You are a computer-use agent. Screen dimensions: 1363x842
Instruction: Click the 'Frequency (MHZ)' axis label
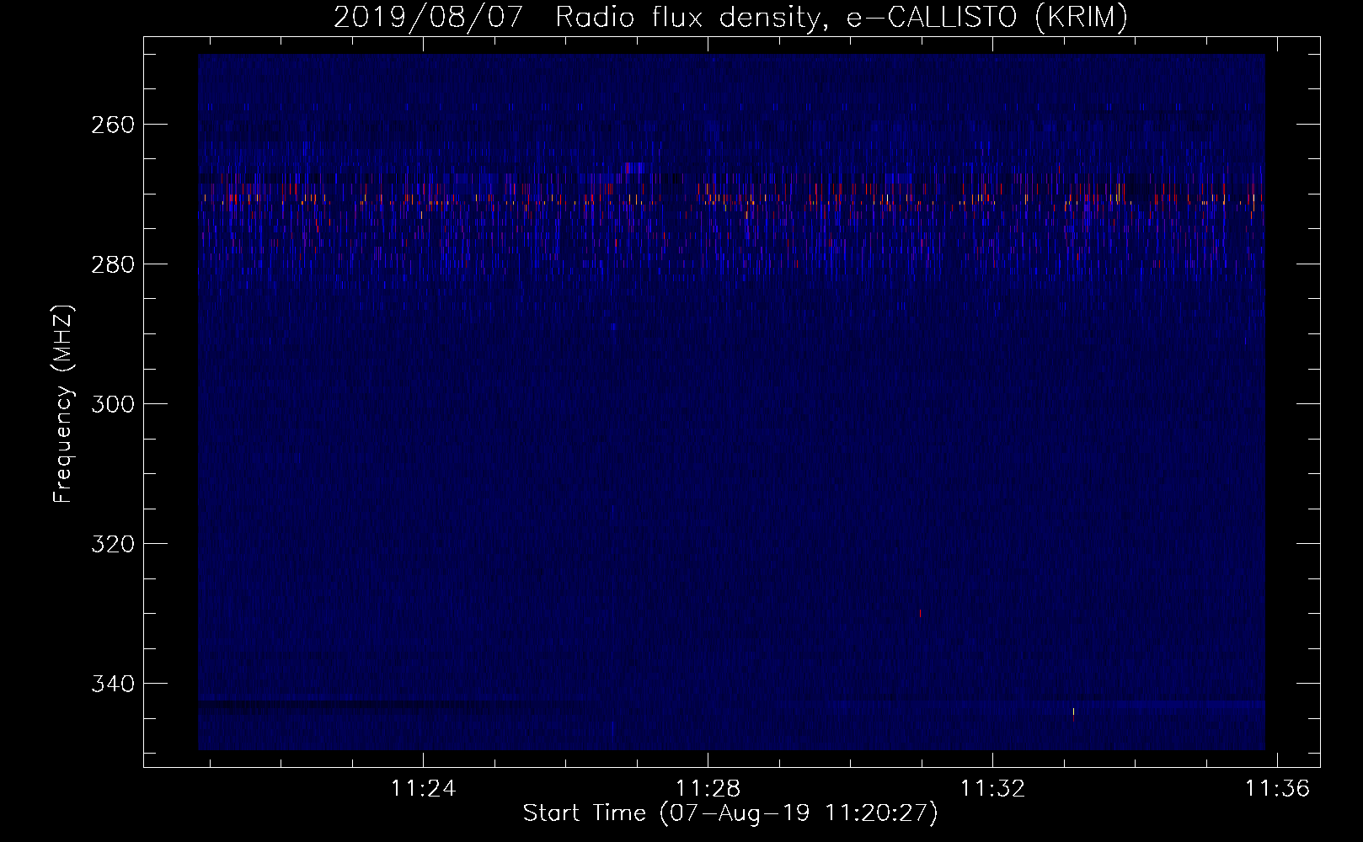63,403
